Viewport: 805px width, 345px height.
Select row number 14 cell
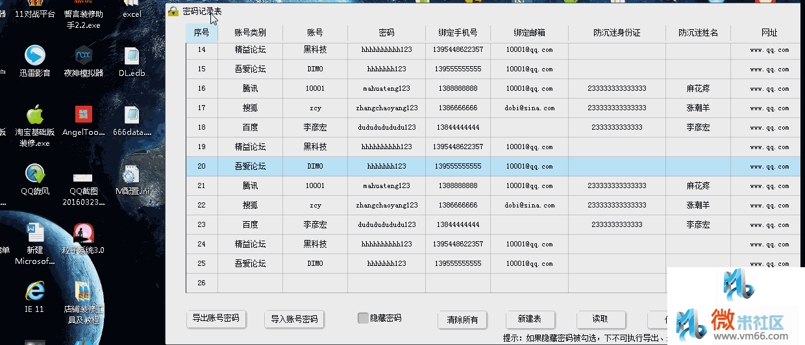(202, 50)
